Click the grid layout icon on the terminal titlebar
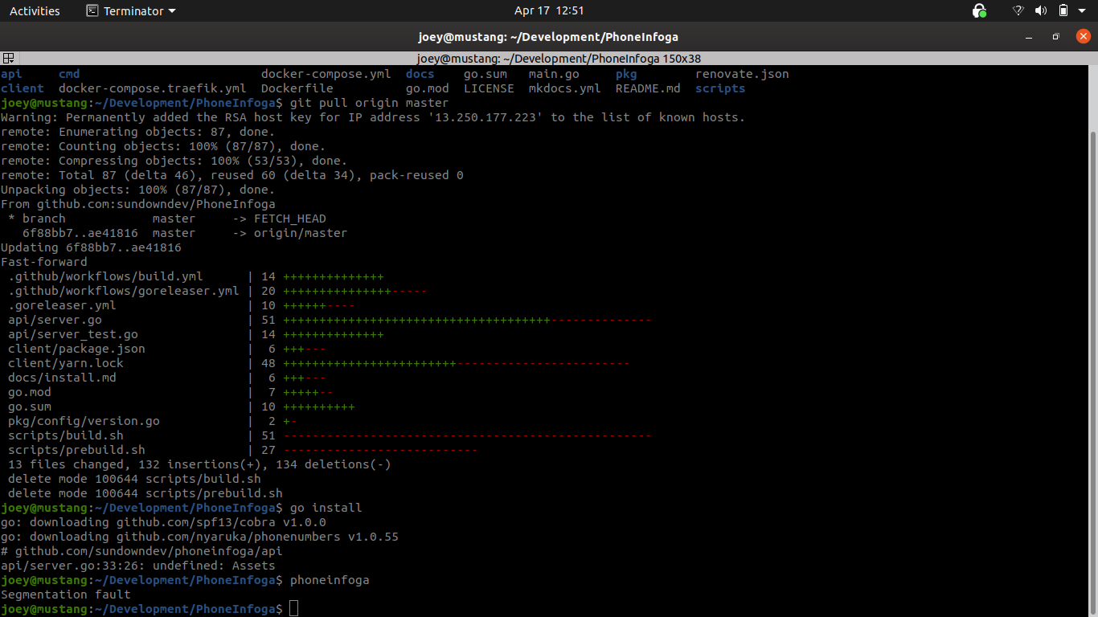The width and height of the screenshot is (1098, 617). pos(7,57)
